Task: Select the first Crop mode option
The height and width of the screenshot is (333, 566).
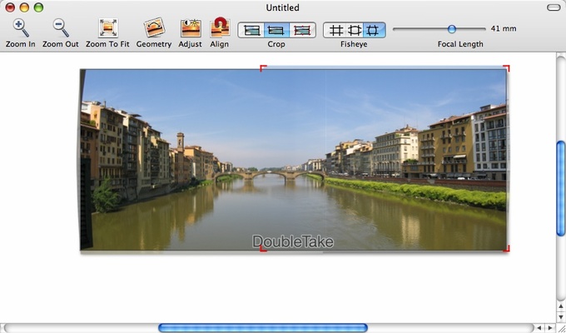Action: 251,30
